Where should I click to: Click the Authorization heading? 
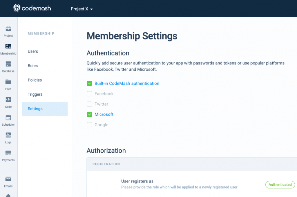[106, 151]
